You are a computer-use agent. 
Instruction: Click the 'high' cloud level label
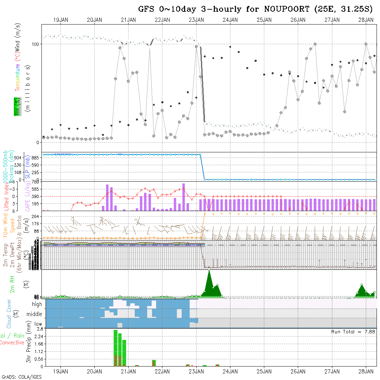point(37,304)
